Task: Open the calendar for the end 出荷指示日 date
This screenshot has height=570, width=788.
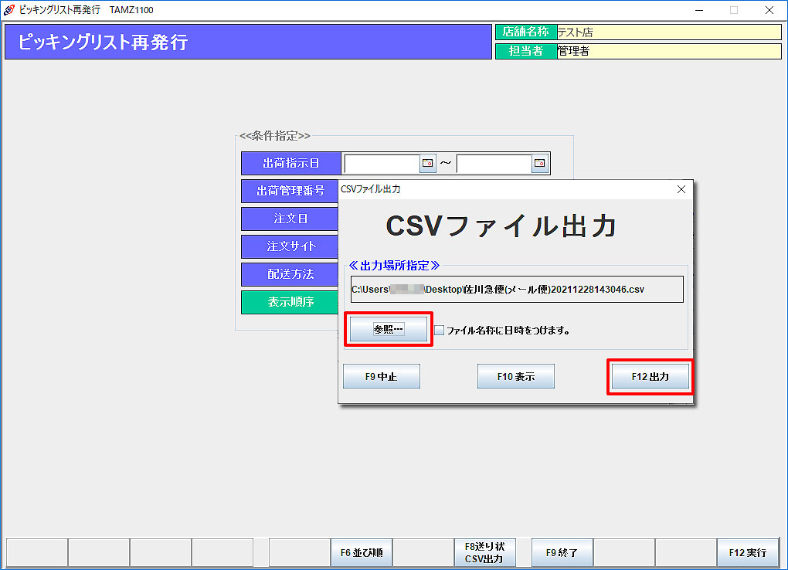Action: pos(540,164)
